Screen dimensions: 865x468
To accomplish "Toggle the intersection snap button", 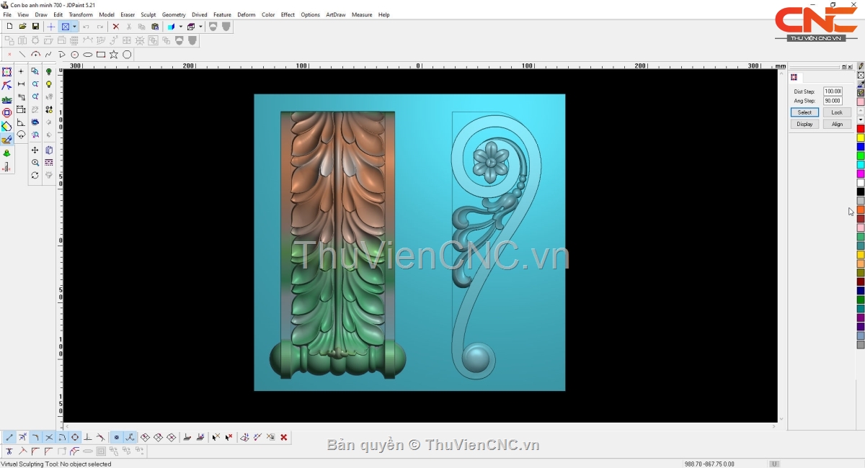I will (x=49, y=437).
